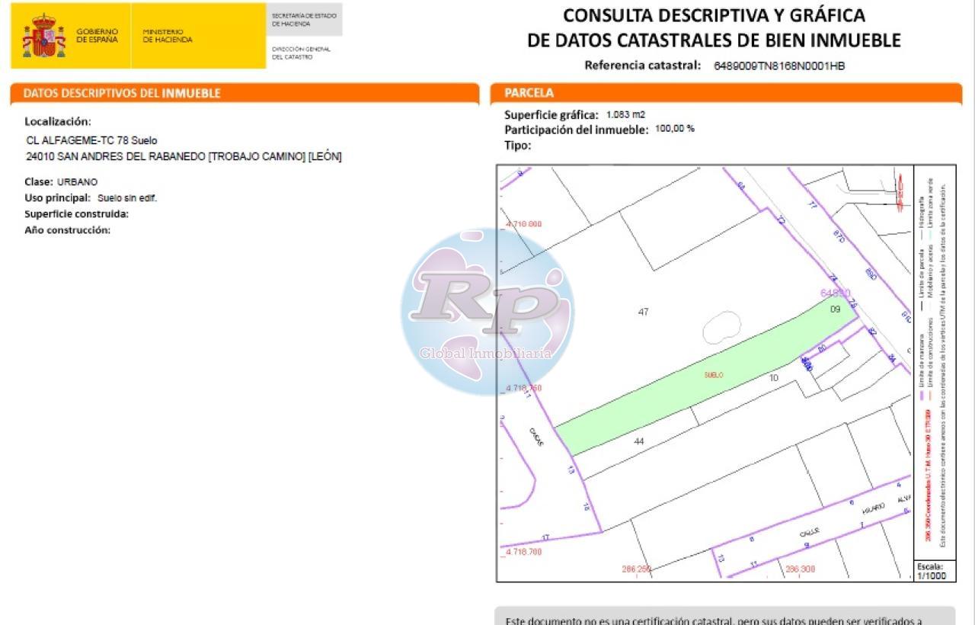Click parcel number 47 on the map
The width and height of the screenshot is (975, 625).
coord(643,312)
